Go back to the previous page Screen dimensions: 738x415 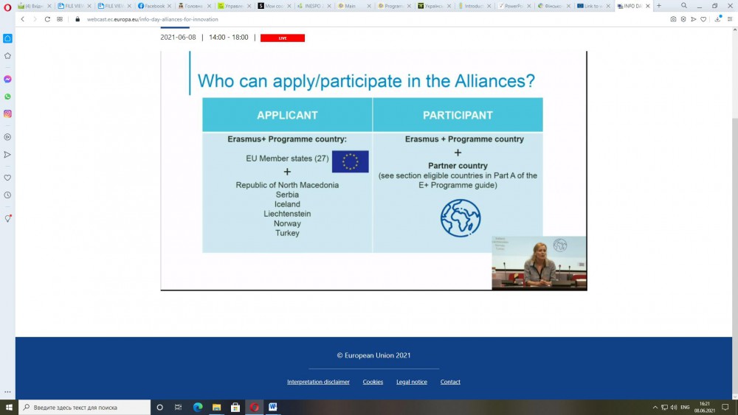(23, 19)
